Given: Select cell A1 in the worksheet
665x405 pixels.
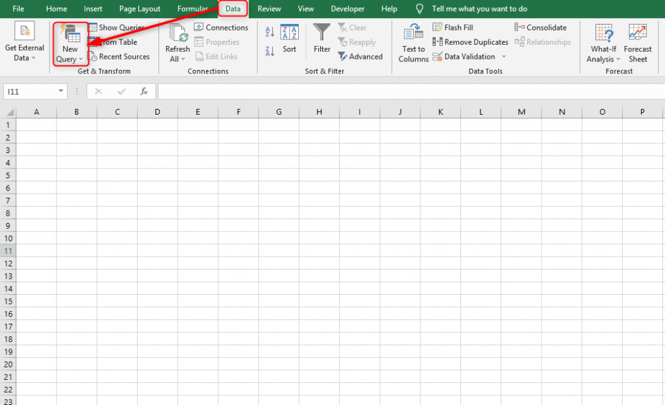Looking at the screenshot, I should [36, 124].
